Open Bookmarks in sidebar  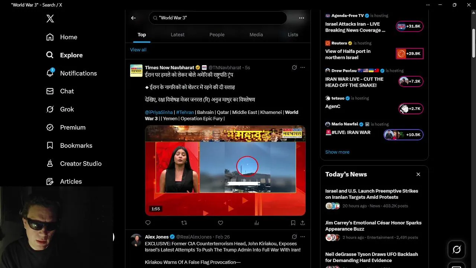[x=69, y=146]
